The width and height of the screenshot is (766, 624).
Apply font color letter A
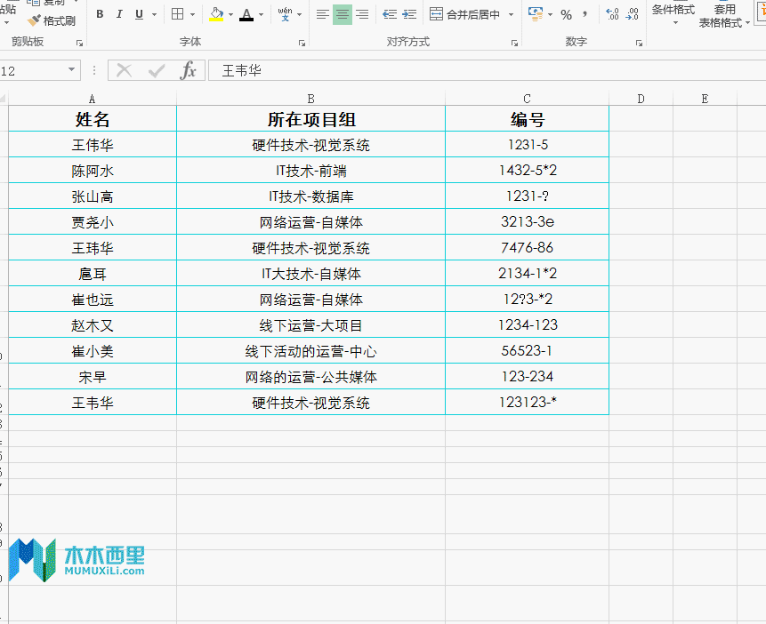point(246,14)
